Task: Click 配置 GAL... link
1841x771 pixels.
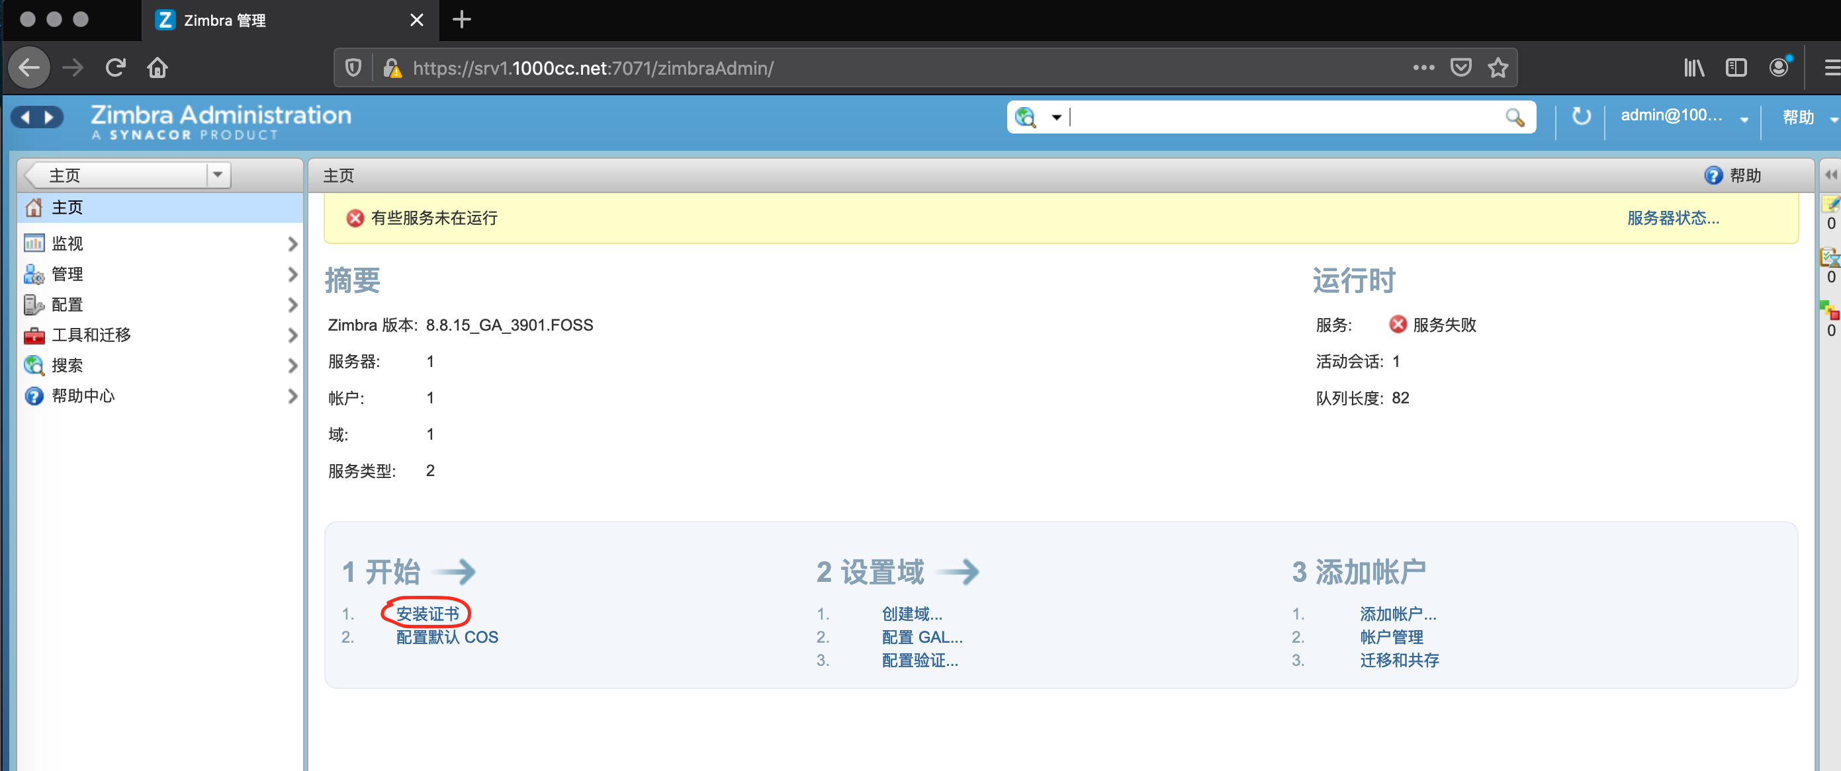Action: click(x=922, y=637)
